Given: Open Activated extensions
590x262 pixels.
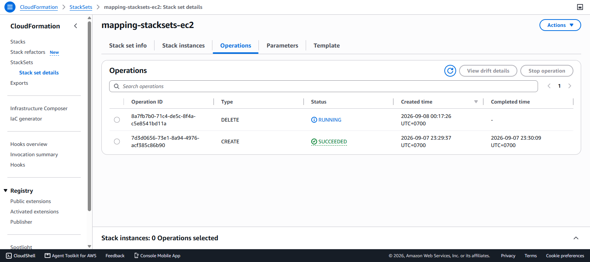Looking at the screenshot, I should [x=34, y=212].
